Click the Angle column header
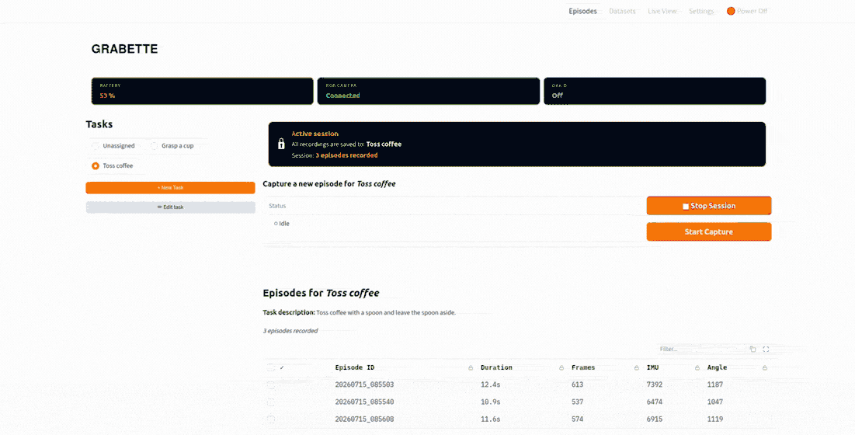 pos(717,368)
